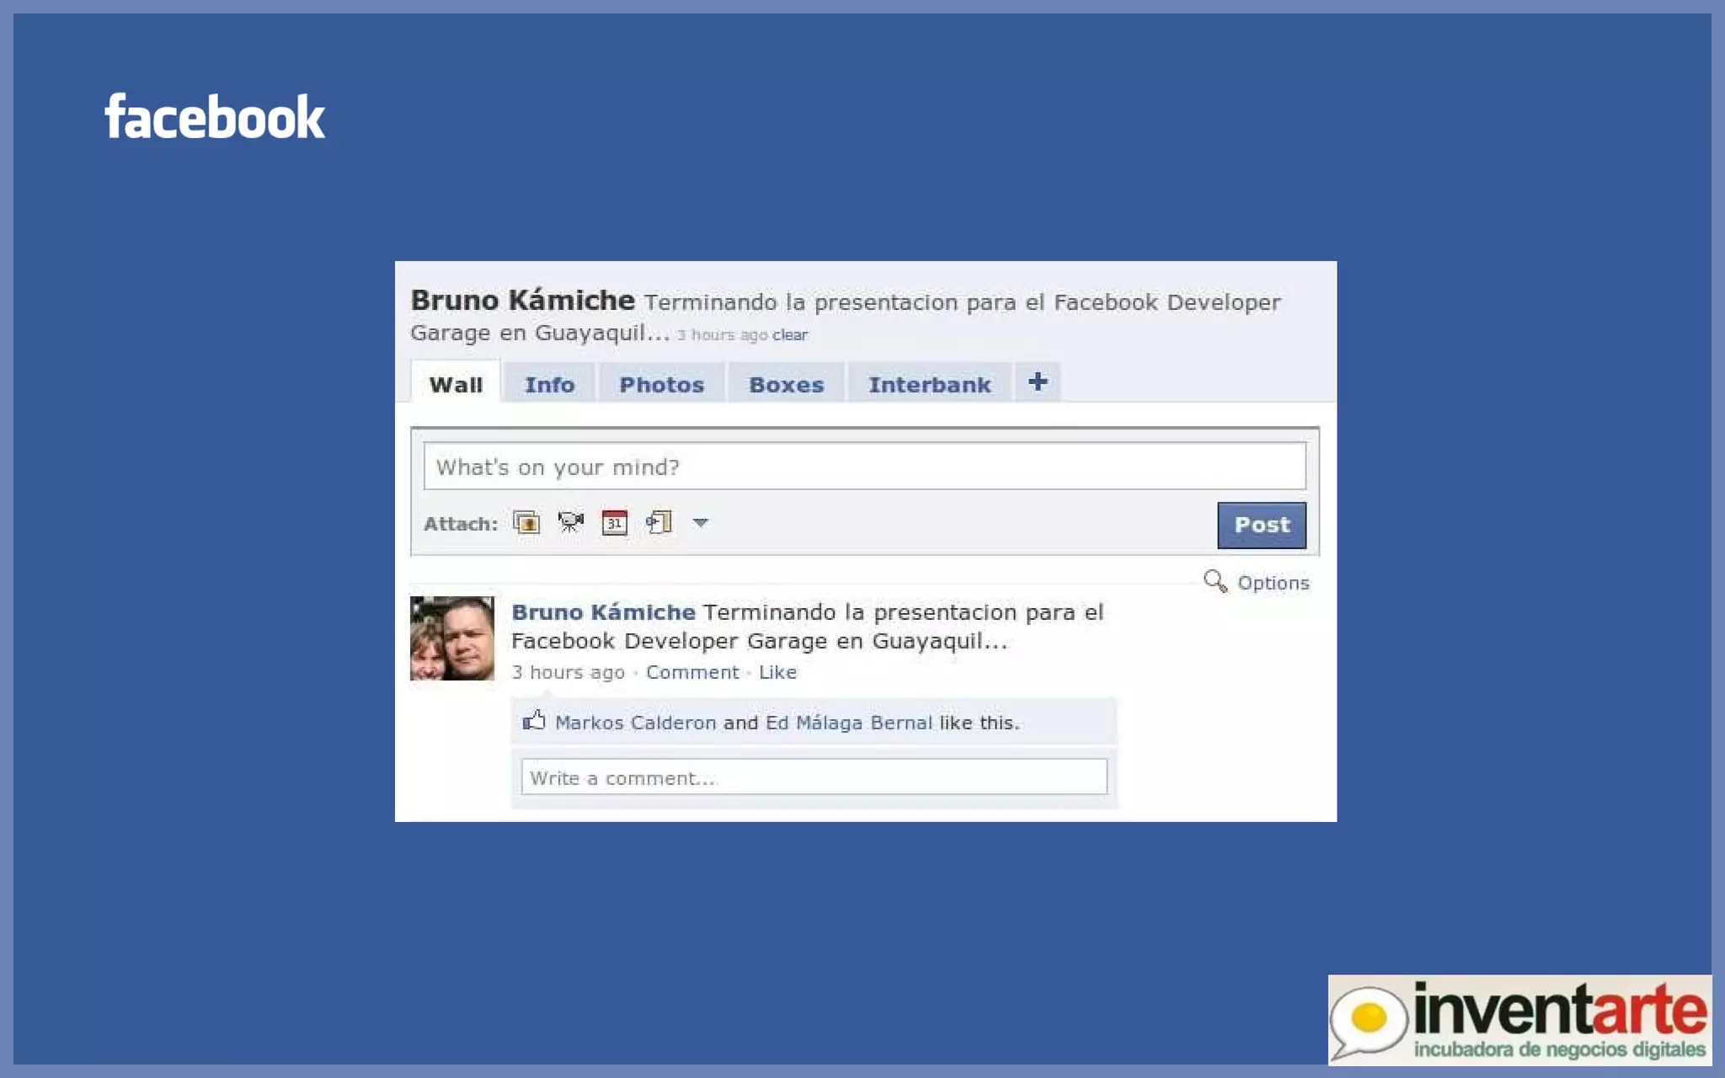Click the video camera attach icon
Image resolution: width=1725 pixels, height=1078 pixels.
(x=570, y=523)
